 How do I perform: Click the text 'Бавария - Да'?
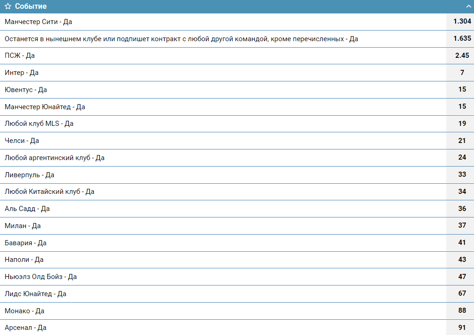[25, 243]
